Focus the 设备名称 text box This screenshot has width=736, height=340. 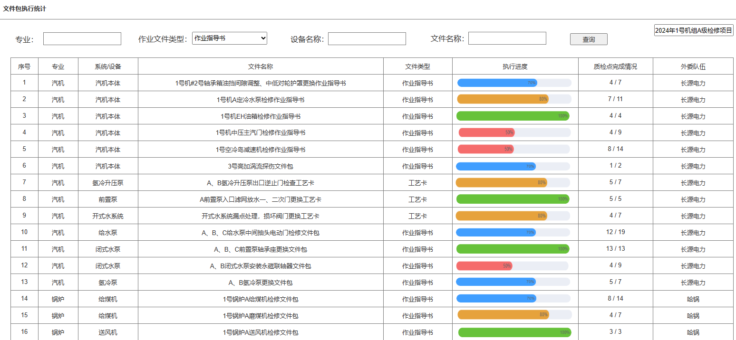(x=367, y=39)
